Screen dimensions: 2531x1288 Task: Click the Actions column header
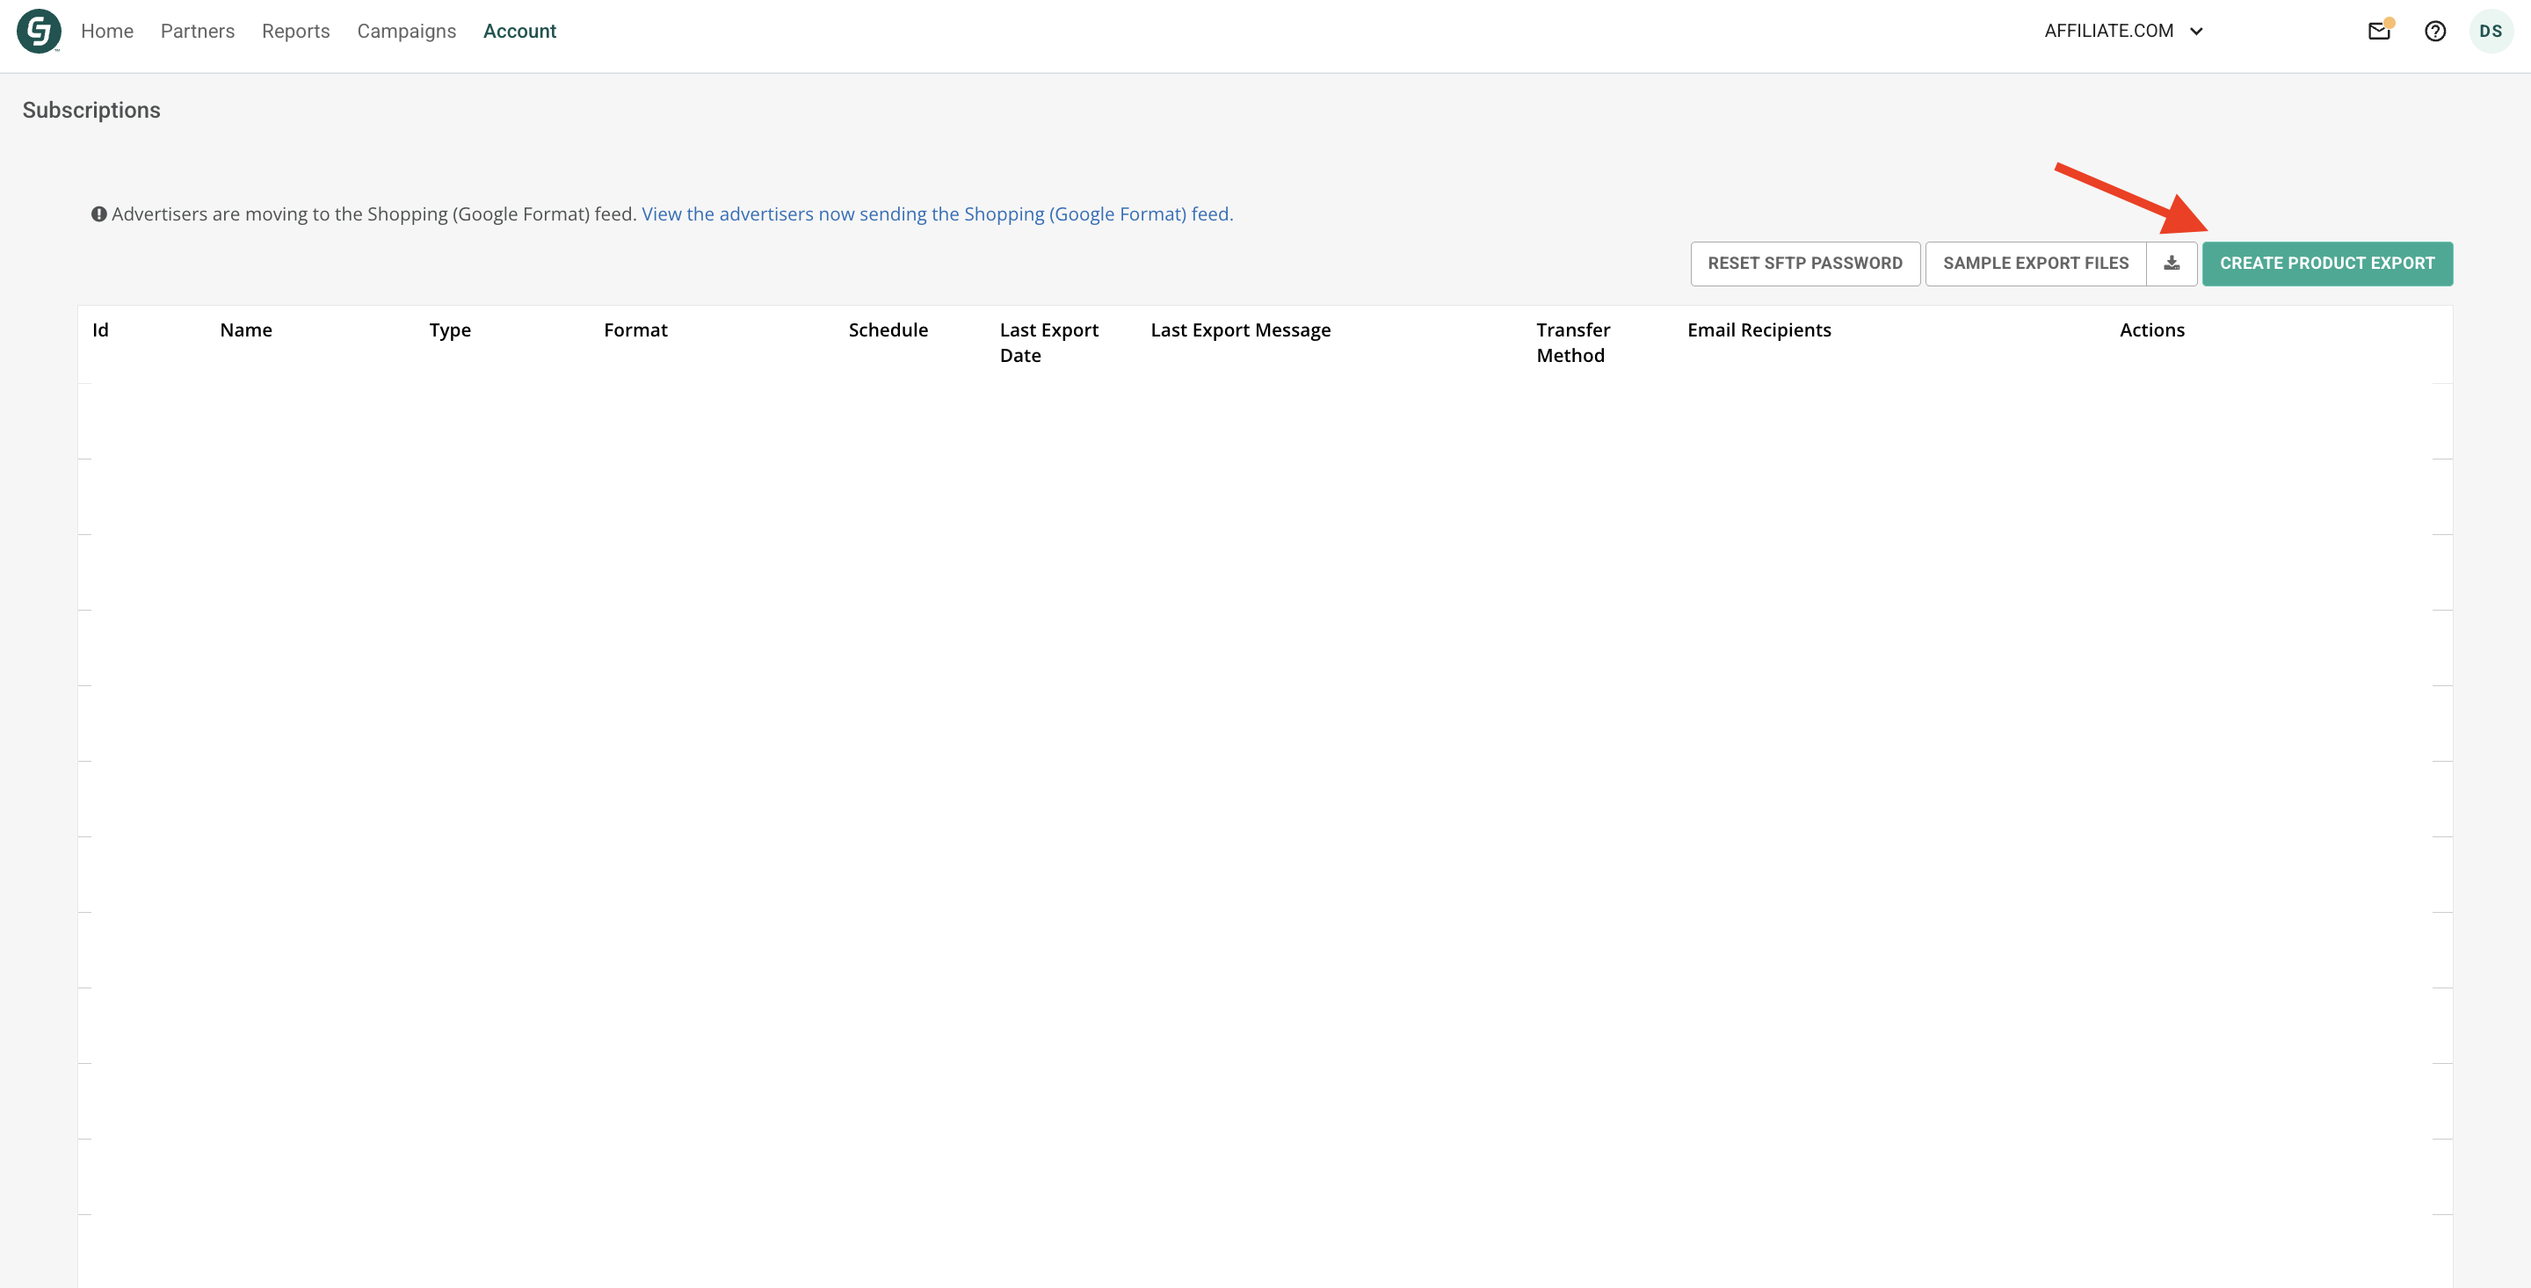point(2151,330)
